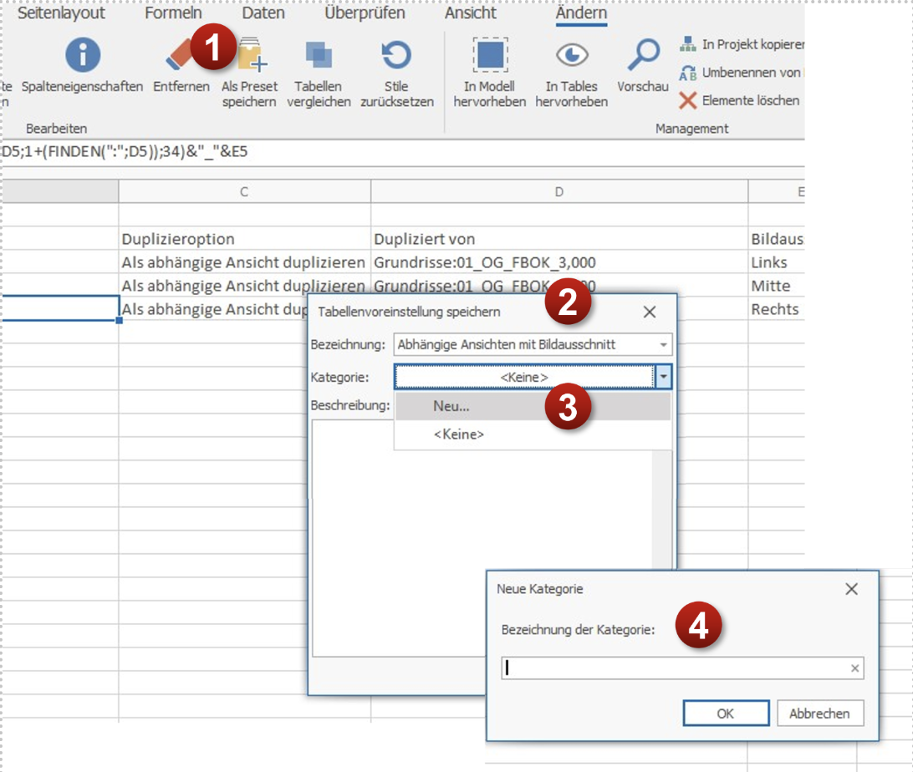This screenshot has height=772, width=913.
Task: Click the formula bar text
Action: tap(125, 152)
